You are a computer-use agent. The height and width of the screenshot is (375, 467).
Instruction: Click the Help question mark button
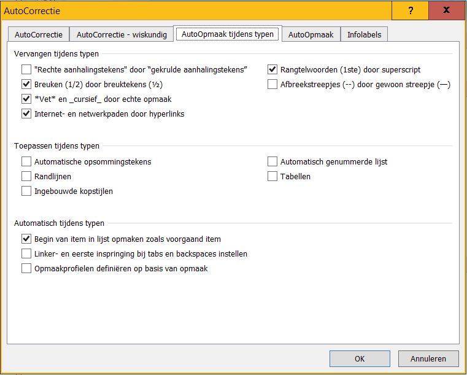point(409,11)
